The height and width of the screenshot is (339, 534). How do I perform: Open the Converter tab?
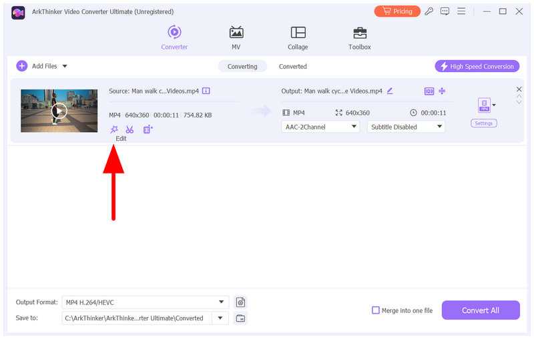tap(174, 37)
